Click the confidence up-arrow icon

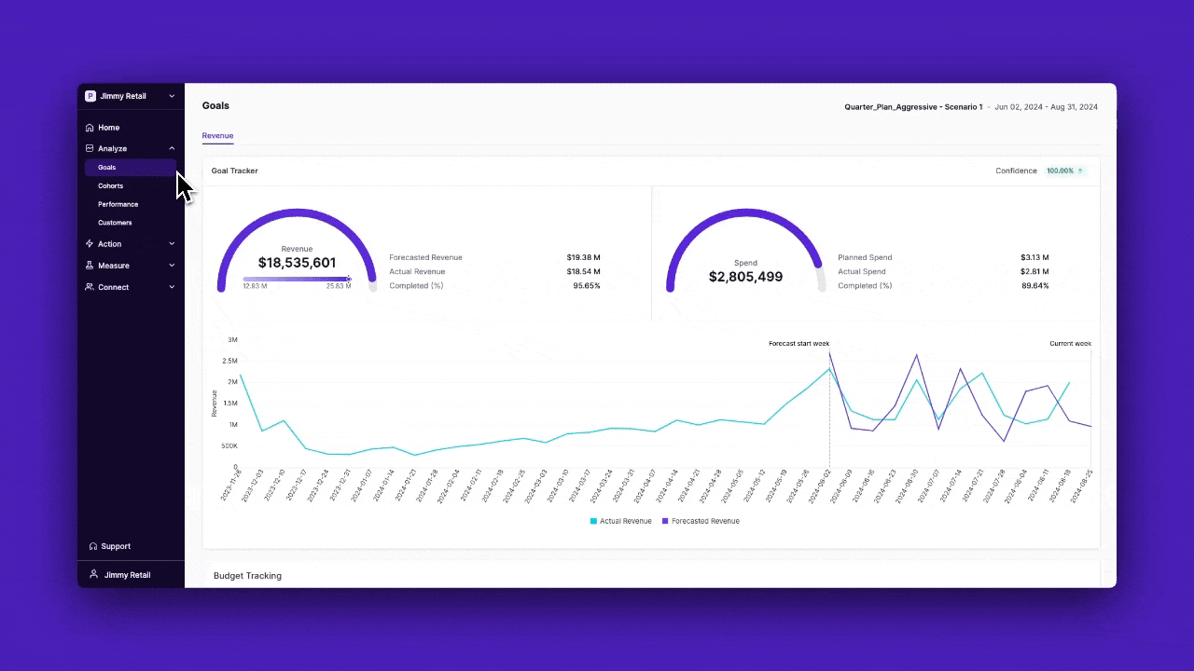[1080, 171]
